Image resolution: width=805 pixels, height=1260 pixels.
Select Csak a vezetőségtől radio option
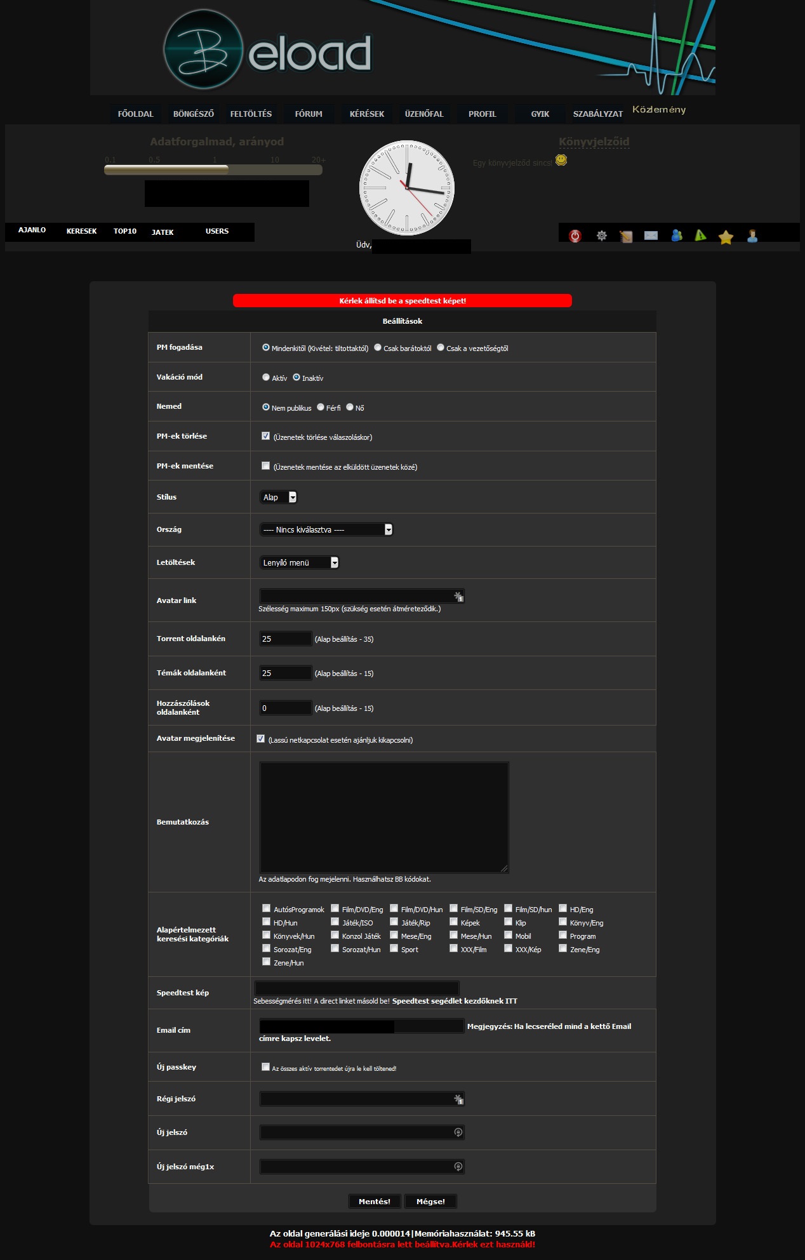[x=441, y=347]
